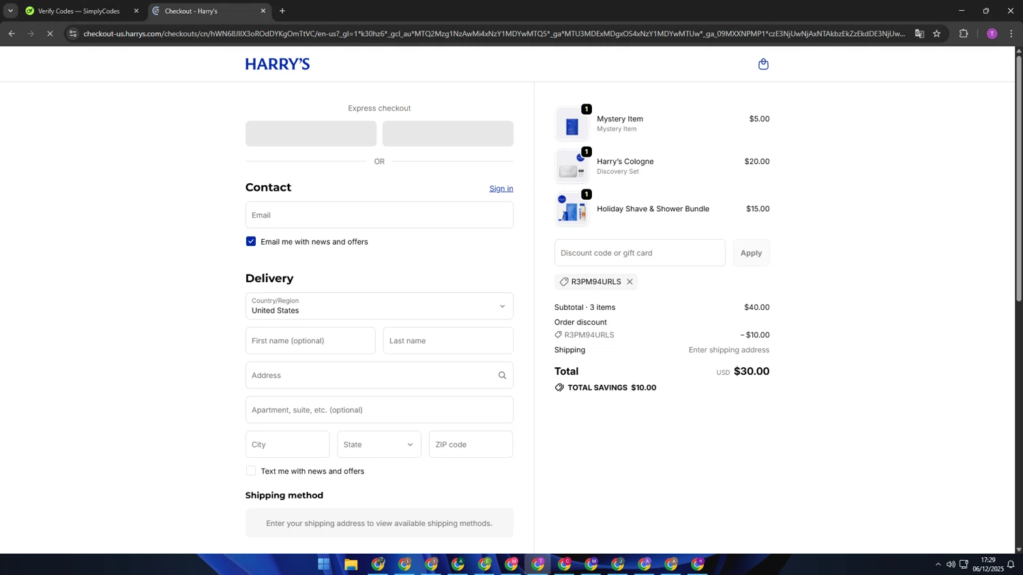Click the Sign in link
This screenshot has width=1023, height=575.
pyautogui.click(x=501, y=189)
